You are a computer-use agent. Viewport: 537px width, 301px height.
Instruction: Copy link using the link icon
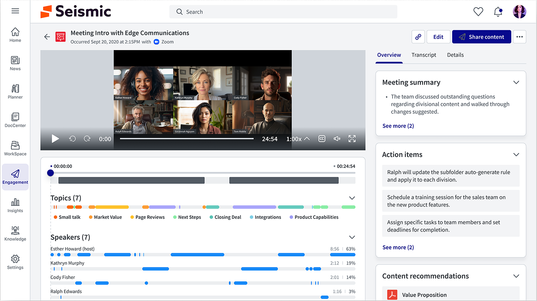pos(418,37)
